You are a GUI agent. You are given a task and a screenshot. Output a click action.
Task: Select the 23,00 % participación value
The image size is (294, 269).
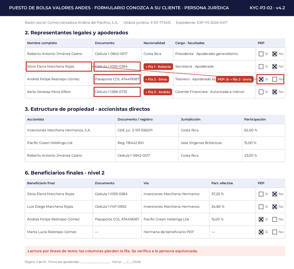pyautogui.click(x=250, y=156)
